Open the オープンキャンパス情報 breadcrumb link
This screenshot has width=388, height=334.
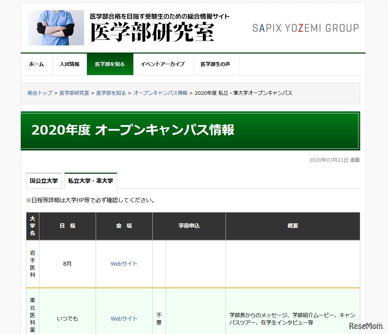coord(160,93)
